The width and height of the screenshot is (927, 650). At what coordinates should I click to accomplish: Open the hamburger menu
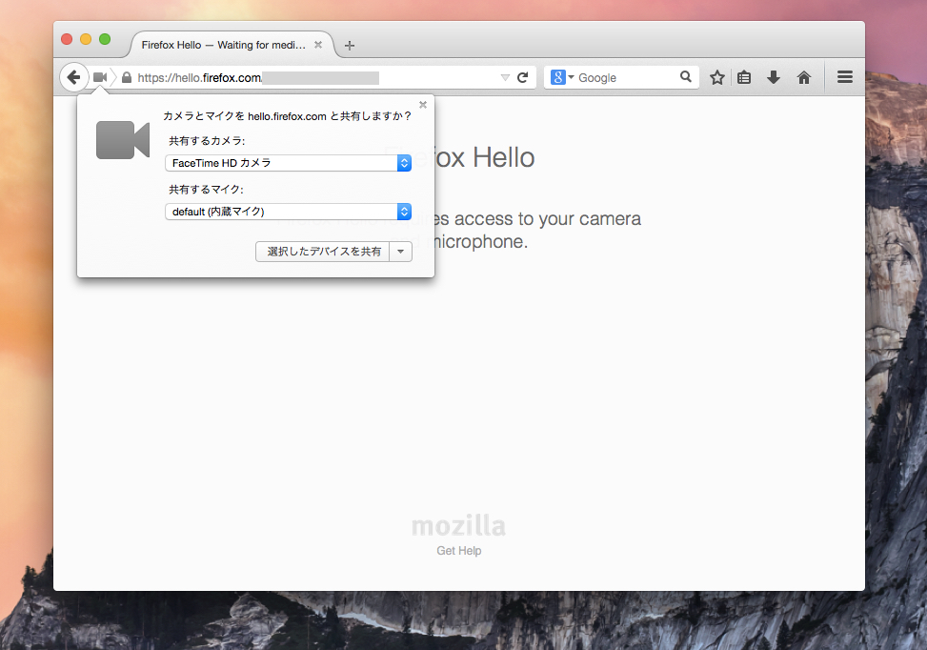(x=845, y=77)
